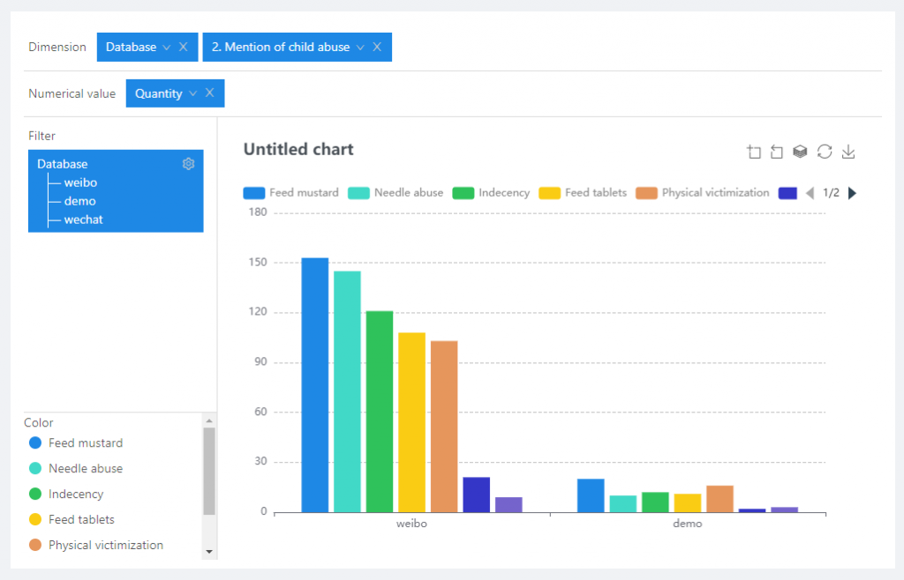Click the restore/refresh chart icon
The width and height of the screenshot is (904, 580).
(825, 152)
